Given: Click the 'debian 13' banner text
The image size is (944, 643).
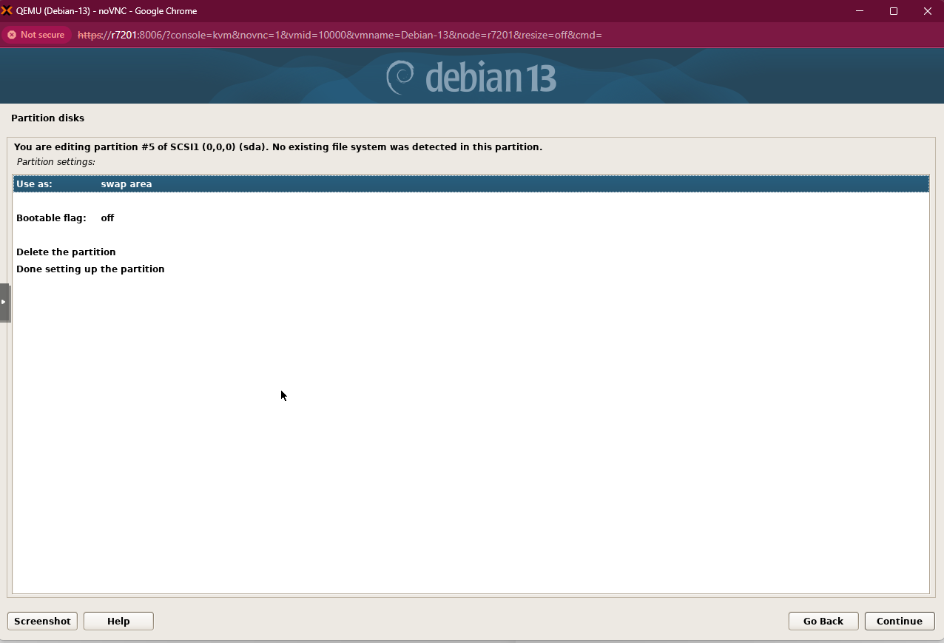Looking at the screenshot, I should point(490,78).
